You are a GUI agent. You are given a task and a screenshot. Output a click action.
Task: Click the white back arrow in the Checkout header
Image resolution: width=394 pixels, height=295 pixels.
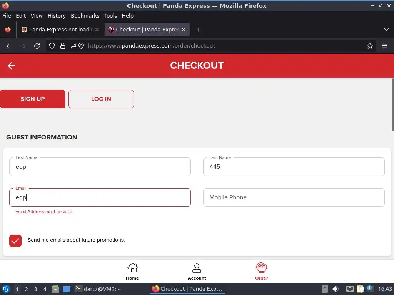[x=12, y=66]
